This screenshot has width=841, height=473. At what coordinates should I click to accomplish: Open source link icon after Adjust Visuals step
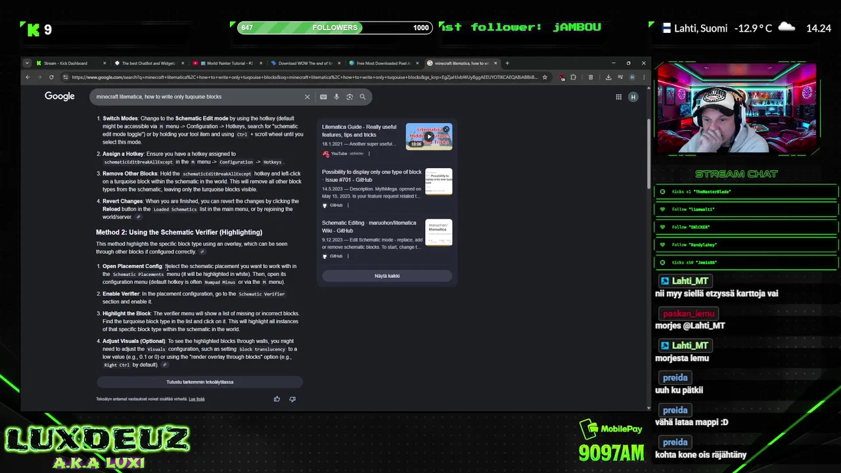tap(164, 365)
